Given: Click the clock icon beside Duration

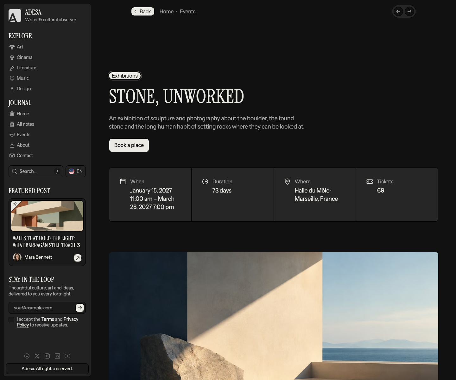Looking at the screenshot, I should 205,181.
